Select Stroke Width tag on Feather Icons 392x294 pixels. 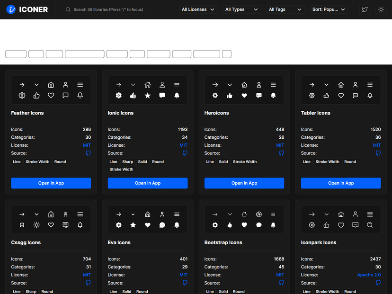[x=37, y=162]
